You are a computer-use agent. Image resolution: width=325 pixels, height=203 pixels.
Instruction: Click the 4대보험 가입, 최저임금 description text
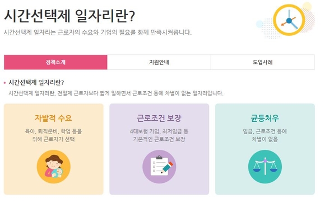159,135
